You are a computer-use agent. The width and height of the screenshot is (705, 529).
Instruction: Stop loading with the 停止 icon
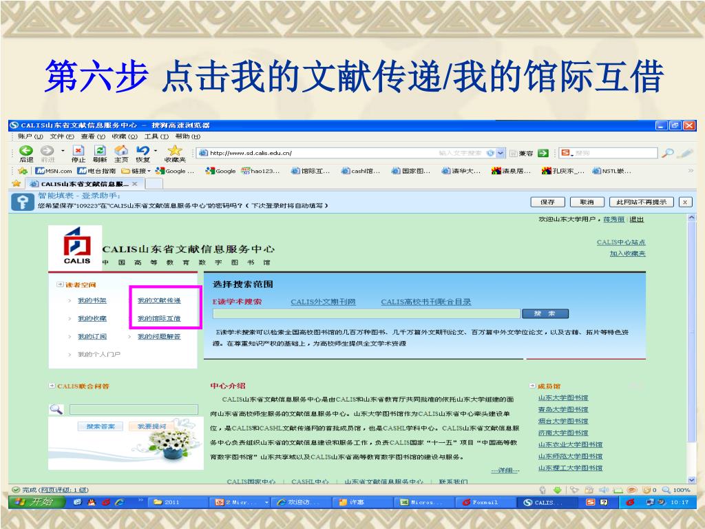tap(78, 151)
